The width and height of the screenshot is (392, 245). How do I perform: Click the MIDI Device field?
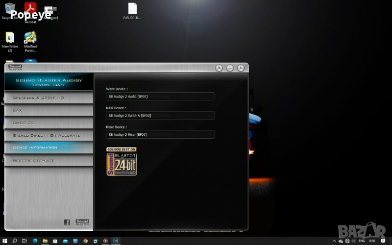pyautogui.click(x=160, y=116)
